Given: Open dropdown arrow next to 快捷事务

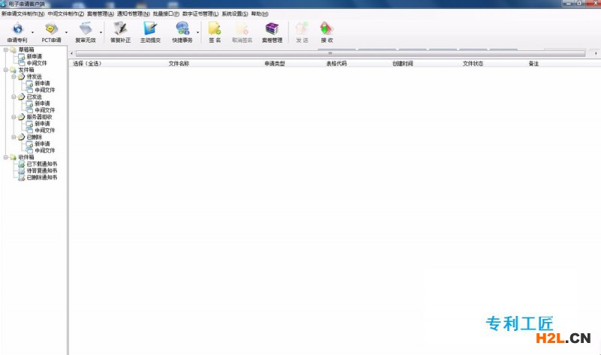Looking at the screenshot, I should [x=198, y=32].
